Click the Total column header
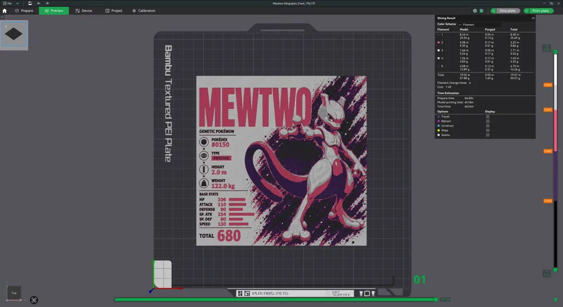The width and height of the screenshot is (563, 307). [514, 29]
